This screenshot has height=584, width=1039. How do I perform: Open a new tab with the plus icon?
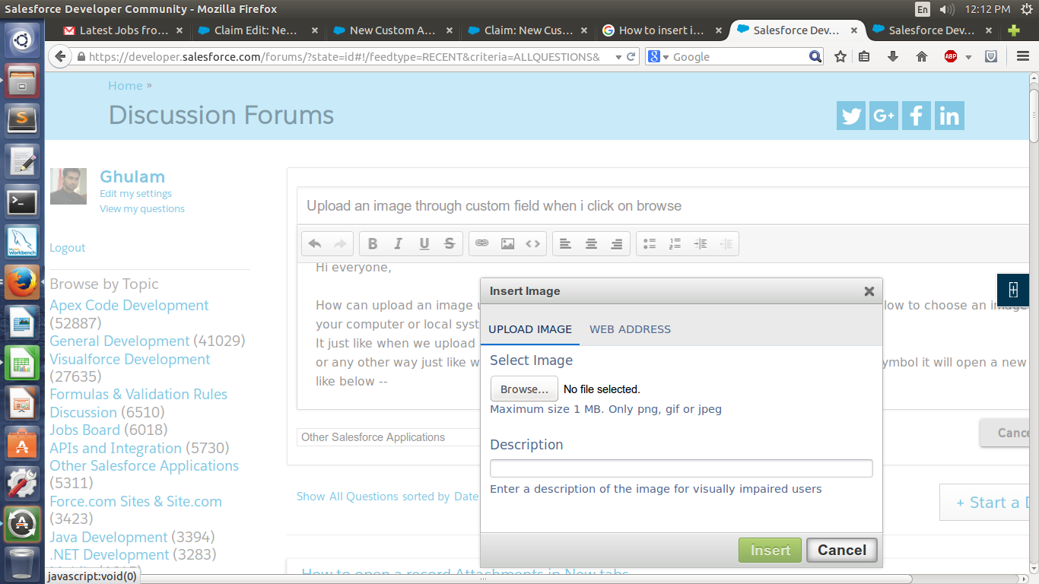click(x=1014, y=30)
